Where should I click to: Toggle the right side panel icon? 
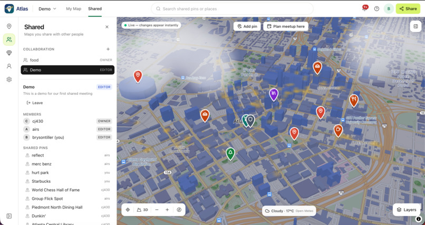coord(416,26)
